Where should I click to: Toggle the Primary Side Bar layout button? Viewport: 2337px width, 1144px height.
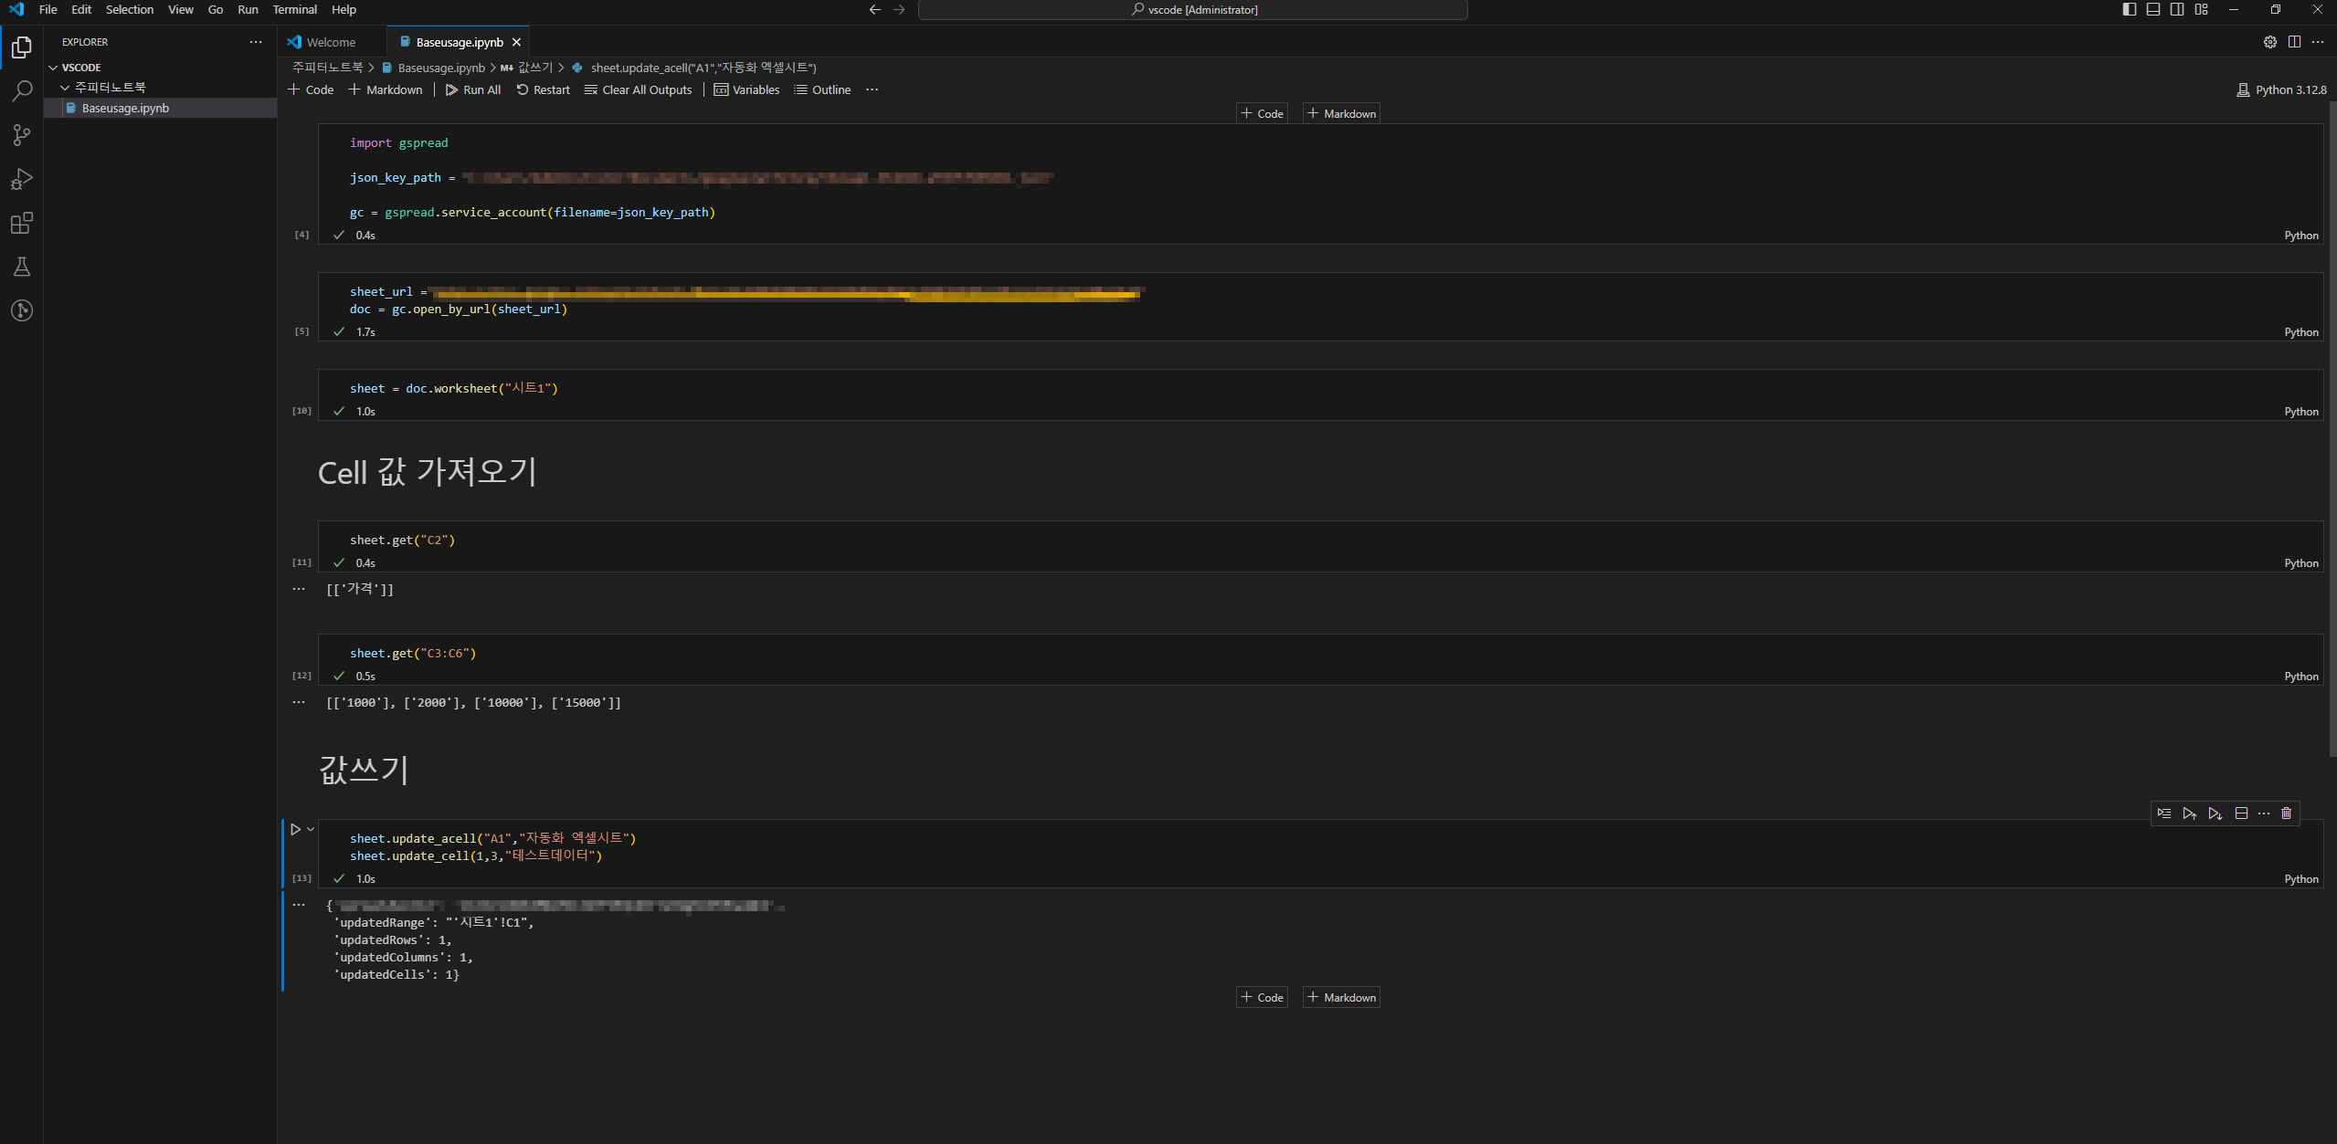pos(2130,9)
